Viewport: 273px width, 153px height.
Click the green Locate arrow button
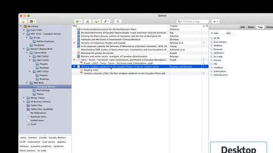click(x=215, y=21)
